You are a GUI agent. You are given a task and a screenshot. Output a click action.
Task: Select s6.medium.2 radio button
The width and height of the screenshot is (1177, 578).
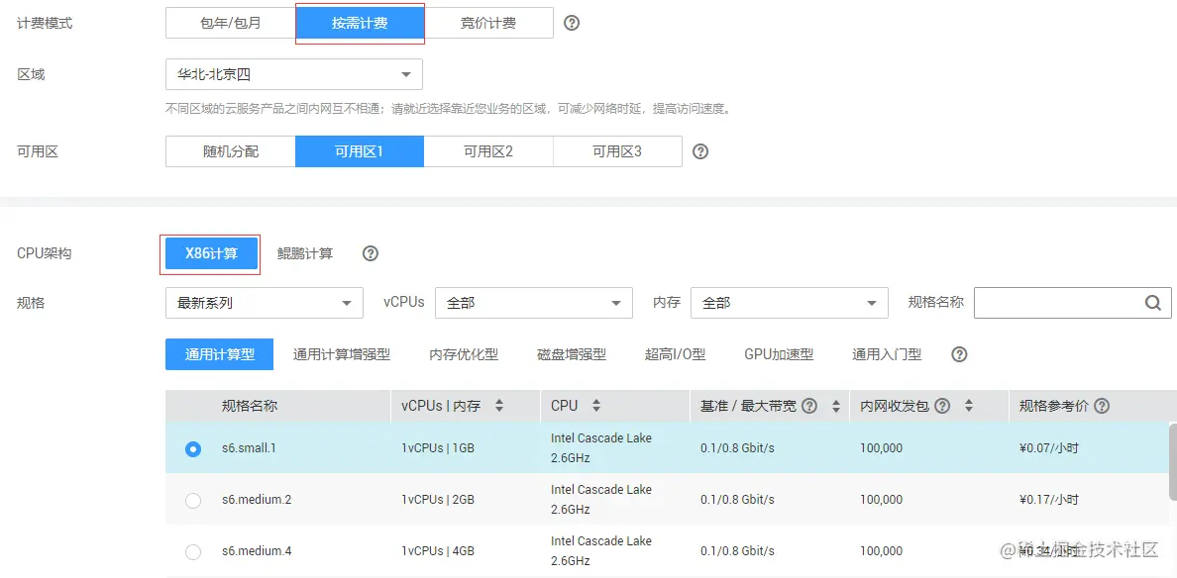(193, 500)
